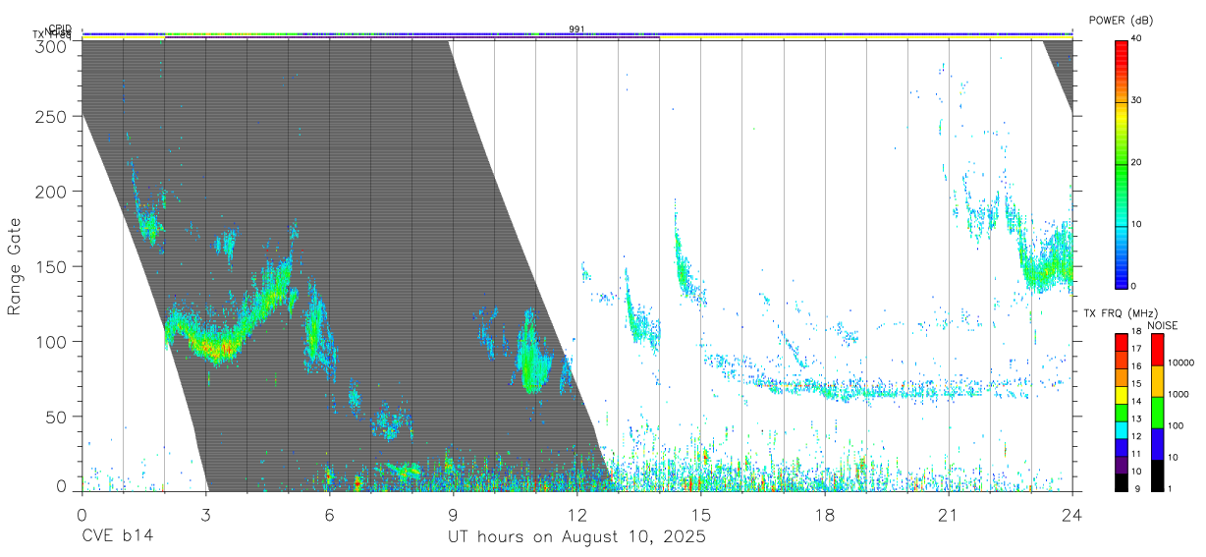
Task: Click the TX FRQ color scale bar
Action: pyautogui.click(x=1121, y=413)
